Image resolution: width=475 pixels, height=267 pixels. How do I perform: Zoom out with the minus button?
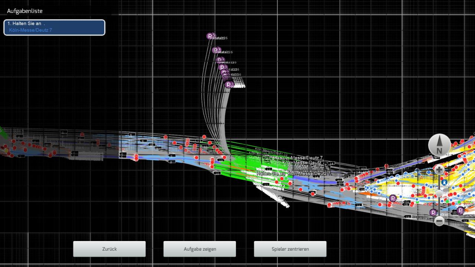439,221
